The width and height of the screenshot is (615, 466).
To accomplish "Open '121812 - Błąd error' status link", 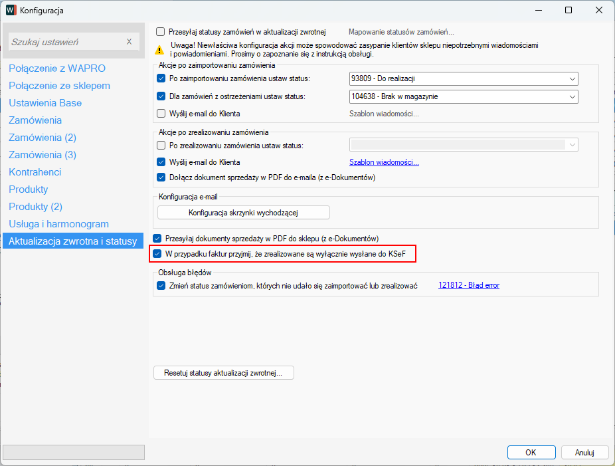I will tap(468, 286).
